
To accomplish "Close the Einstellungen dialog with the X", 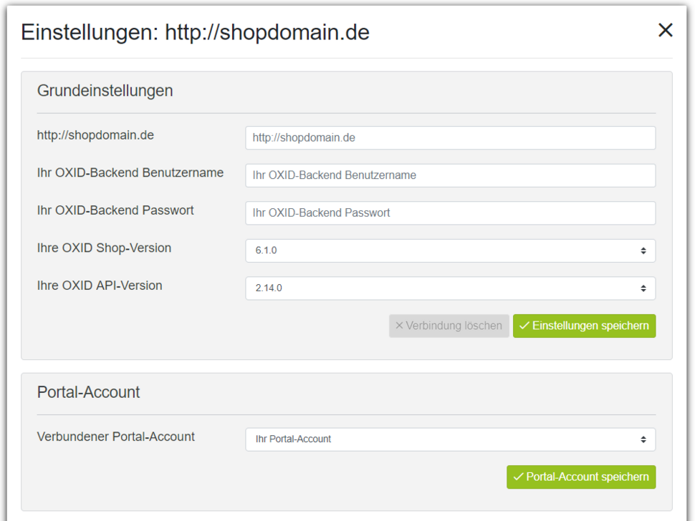I will click(666, 30).
